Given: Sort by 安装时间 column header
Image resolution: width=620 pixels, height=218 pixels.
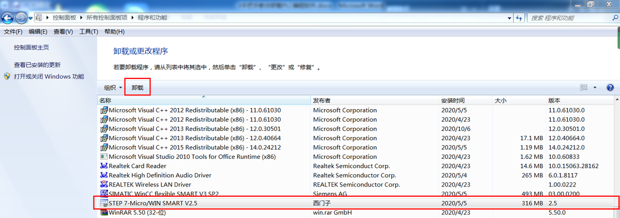Looking at the screenshot, I should (466, 100).
